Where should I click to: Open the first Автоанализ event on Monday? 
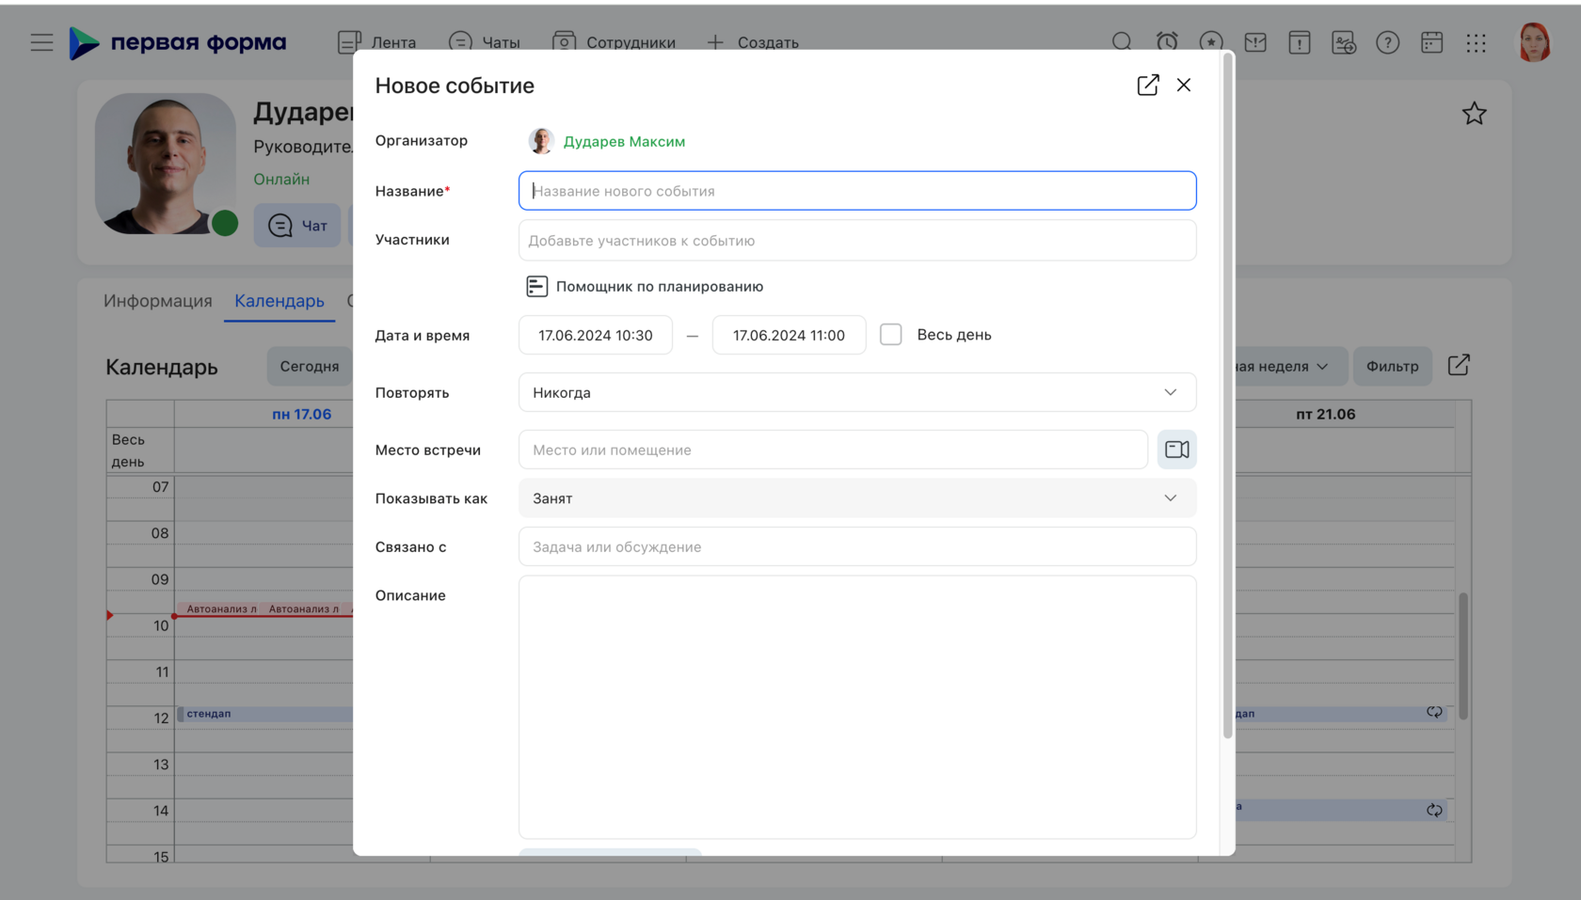tap(220, 608)
